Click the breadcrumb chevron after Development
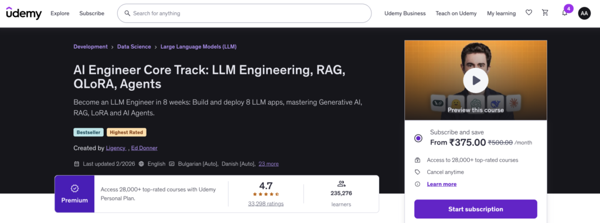 point(112,47)
